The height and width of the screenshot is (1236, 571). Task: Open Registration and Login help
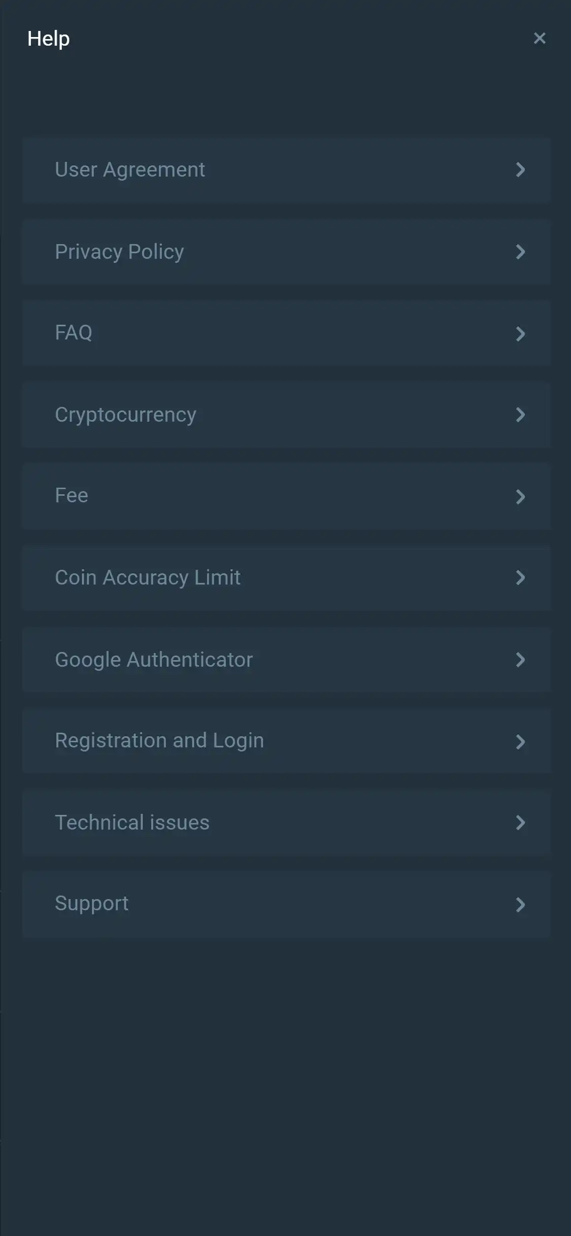coord(159,741)
